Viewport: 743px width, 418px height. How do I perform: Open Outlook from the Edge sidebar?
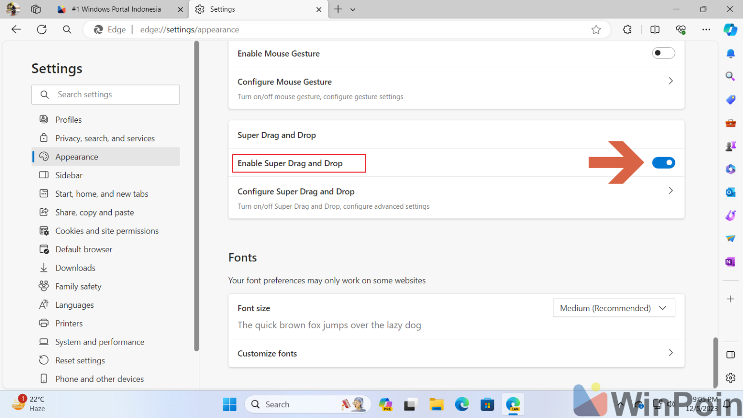pos(731,192)
